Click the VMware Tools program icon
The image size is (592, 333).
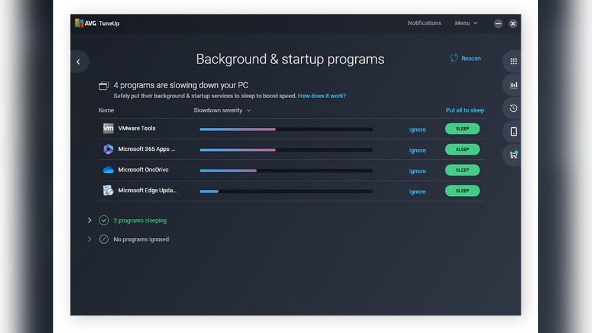tap(108, 128)
